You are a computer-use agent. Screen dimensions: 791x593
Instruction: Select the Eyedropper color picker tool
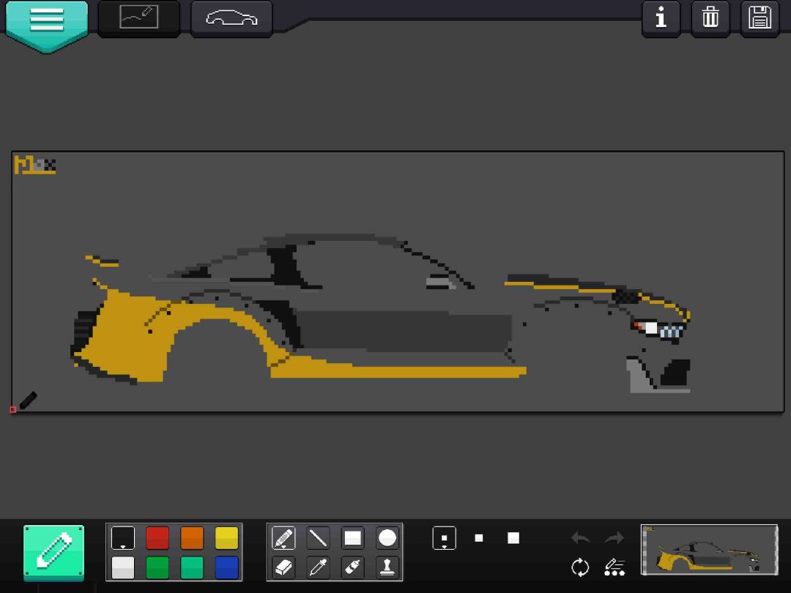318,568
